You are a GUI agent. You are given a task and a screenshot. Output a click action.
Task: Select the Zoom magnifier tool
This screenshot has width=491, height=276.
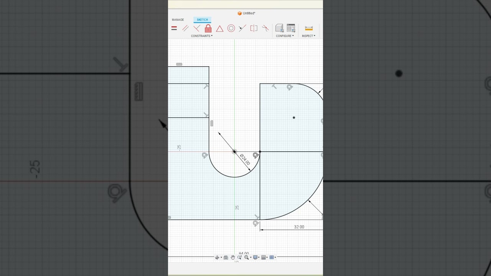pyautogui.click(x=240, y=258)
